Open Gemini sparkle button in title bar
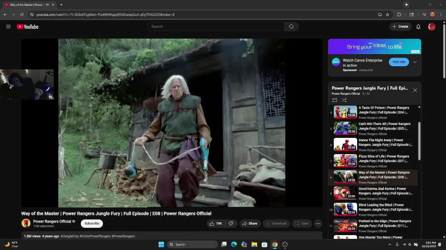 click(406, 5)
